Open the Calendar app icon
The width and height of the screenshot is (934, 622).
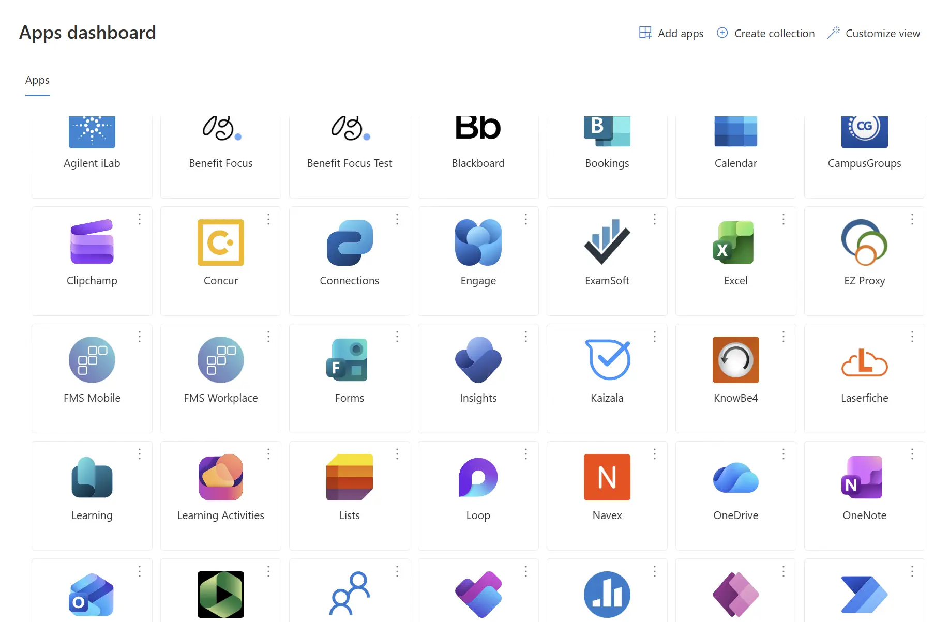736,132
